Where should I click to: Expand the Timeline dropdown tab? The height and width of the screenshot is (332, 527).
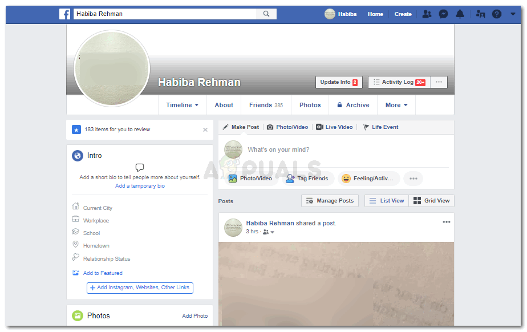[182, 105]
